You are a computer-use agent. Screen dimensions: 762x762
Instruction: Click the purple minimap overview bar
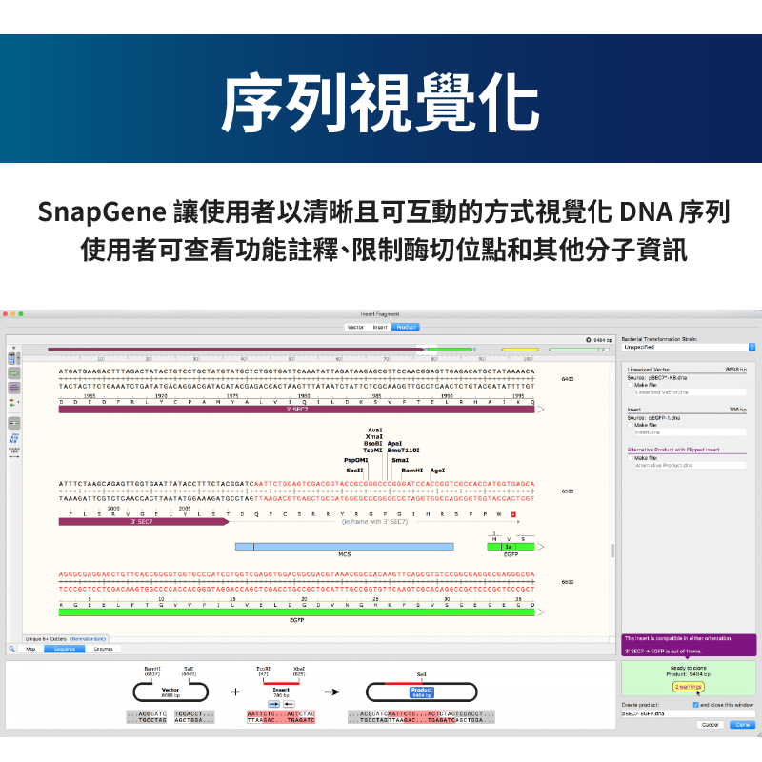[x=235, y=350]
